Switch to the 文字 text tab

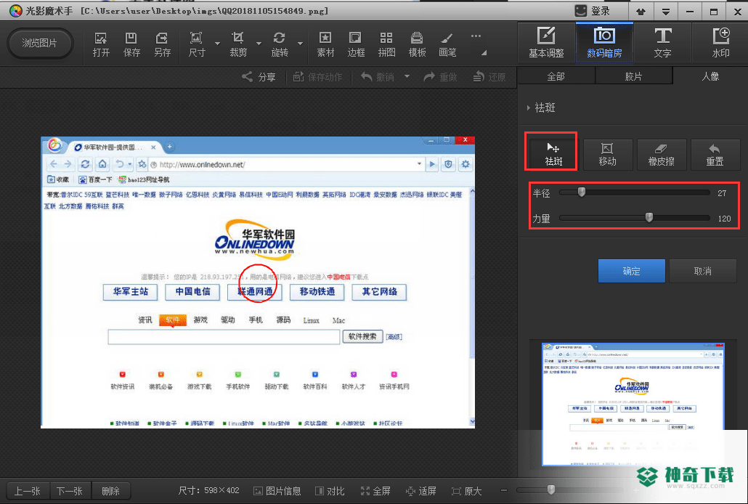[x=662, y=42]
